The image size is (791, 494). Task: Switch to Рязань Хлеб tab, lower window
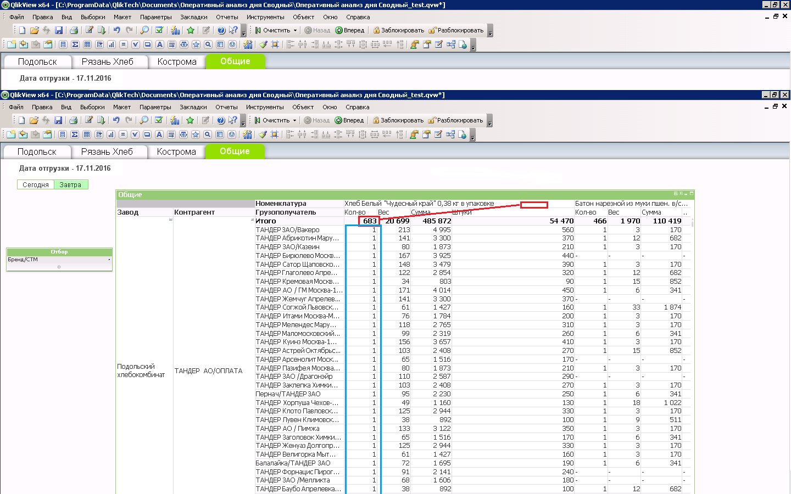[x=107, y=151]
